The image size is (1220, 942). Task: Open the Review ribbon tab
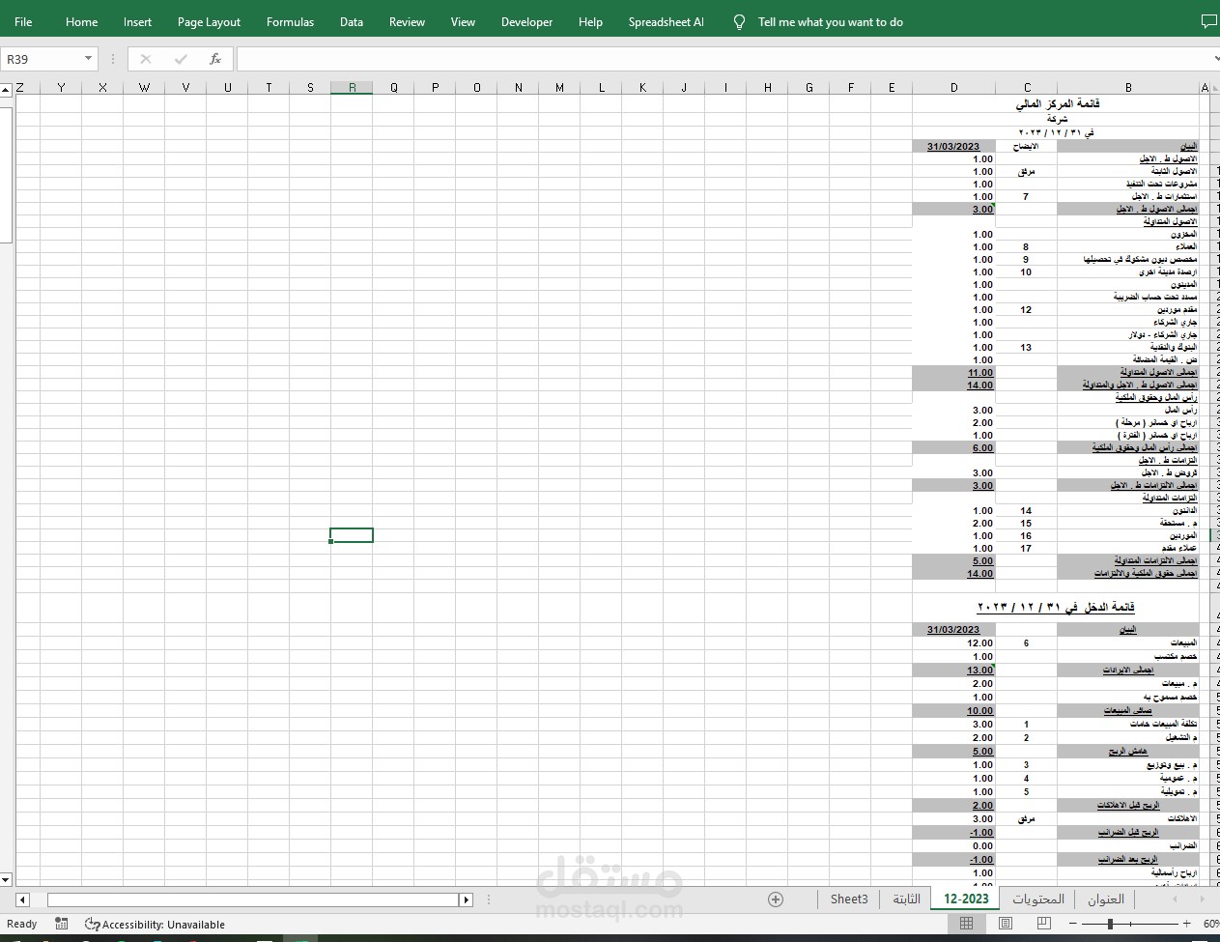[x=407, y=21]
